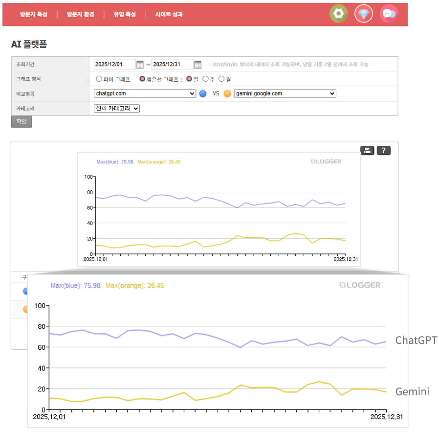Click the print icon above the chart
Image resolution: width=439 pixels, height=432 pixels.
[x=367, y=150]
